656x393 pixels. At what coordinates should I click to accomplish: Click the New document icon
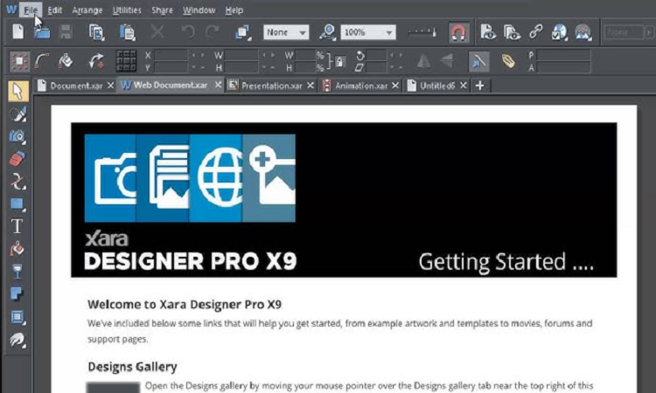(x=17, y=32)
